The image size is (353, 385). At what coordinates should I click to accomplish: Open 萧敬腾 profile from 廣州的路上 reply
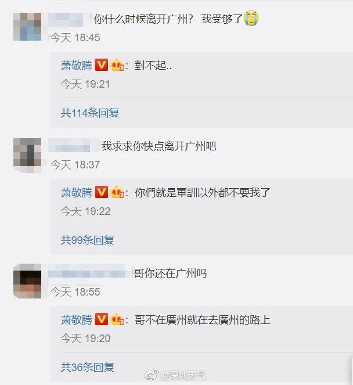tap(76, 320)
